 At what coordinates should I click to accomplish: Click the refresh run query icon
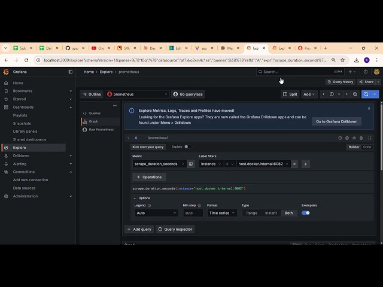point(366,94)
